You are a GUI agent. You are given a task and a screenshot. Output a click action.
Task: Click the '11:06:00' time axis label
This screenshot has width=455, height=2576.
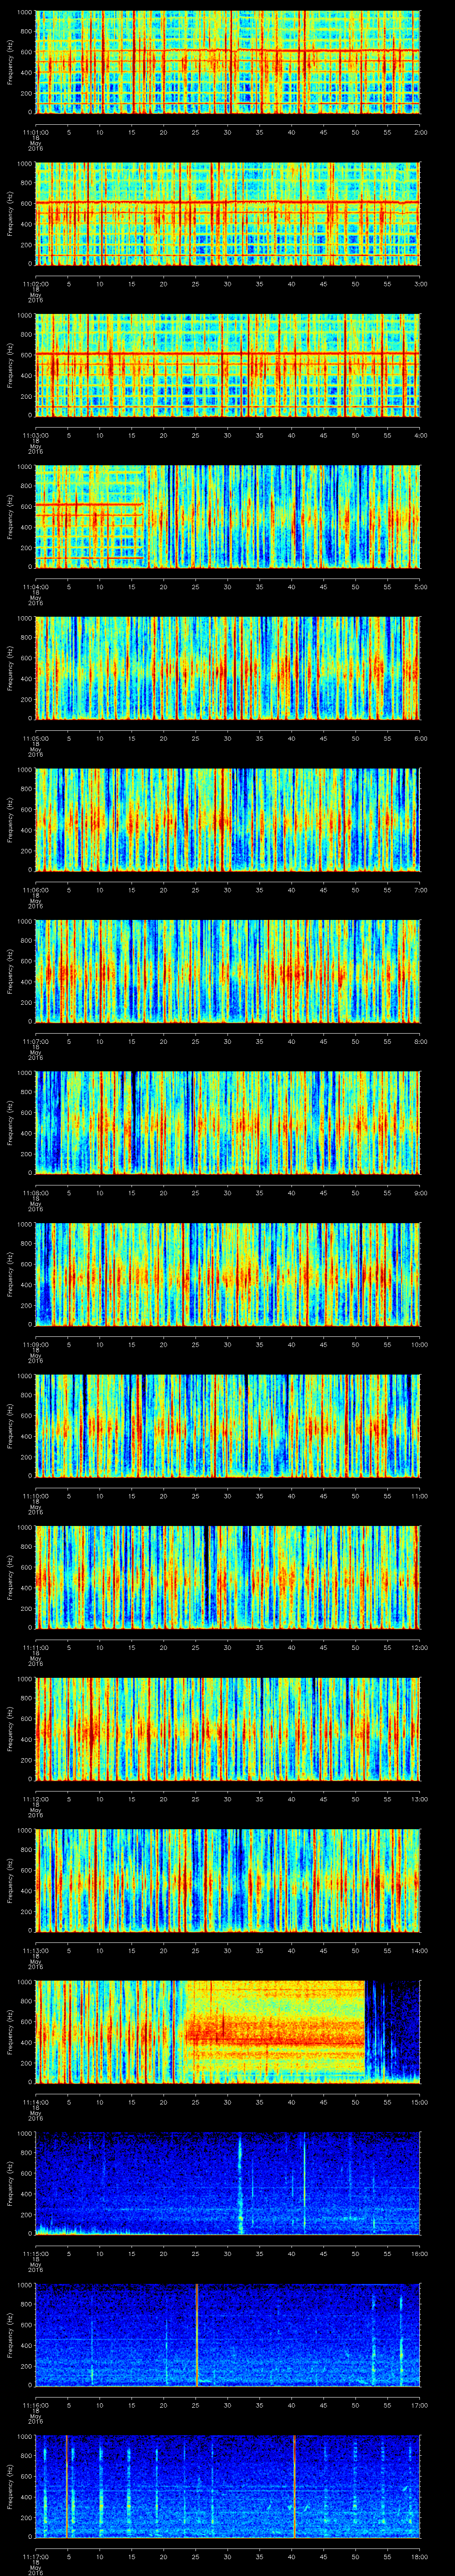(36, 890)
